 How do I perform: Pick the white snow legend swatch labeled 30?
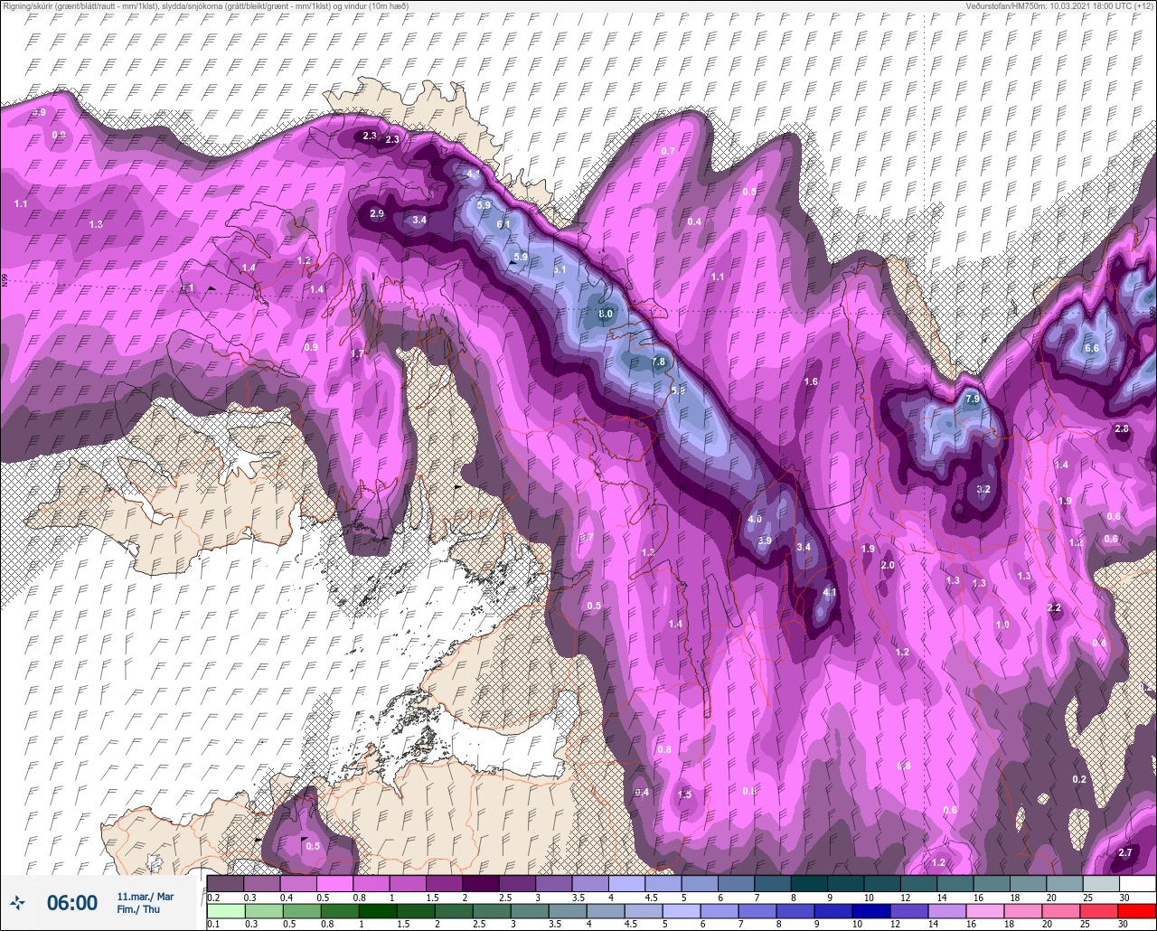click(1138, 883)
